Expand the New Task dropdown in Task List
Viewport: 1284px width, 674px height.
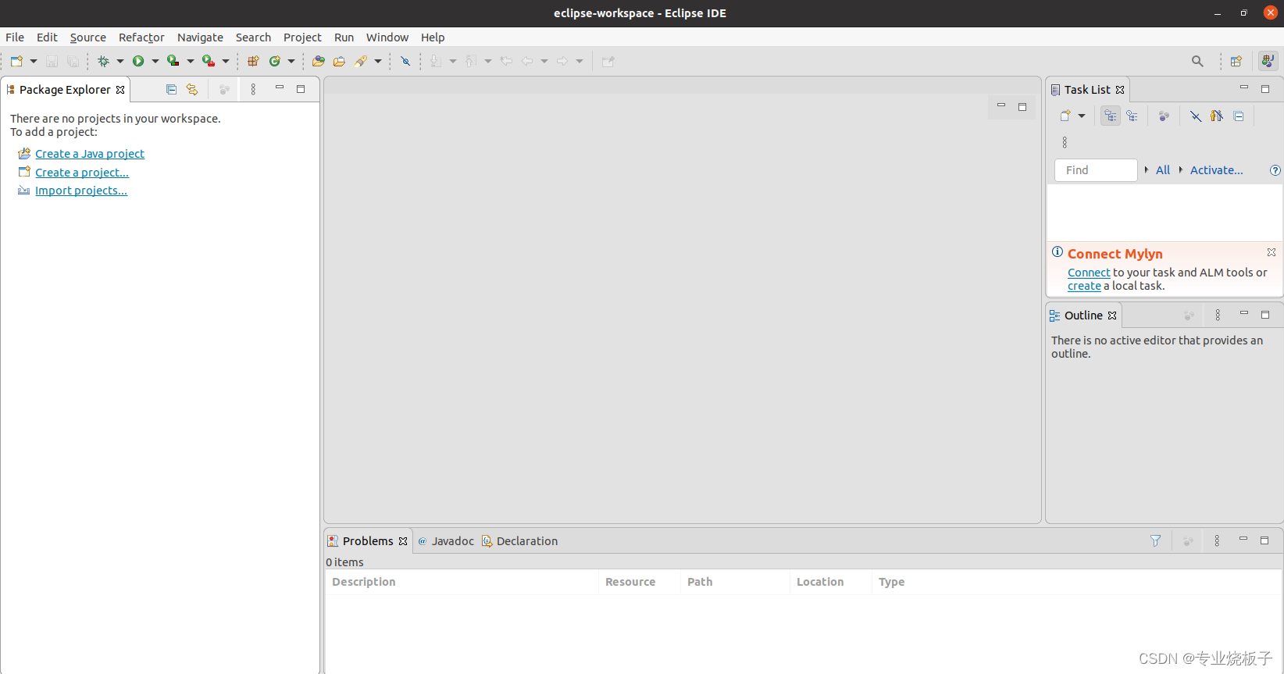point(1082,116)
